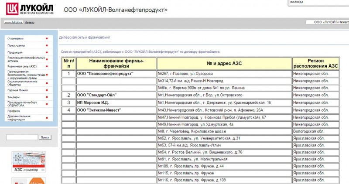Screen dimensions: 349x184
Task: Click the sidebar search input field
Action: click(22, 137)
